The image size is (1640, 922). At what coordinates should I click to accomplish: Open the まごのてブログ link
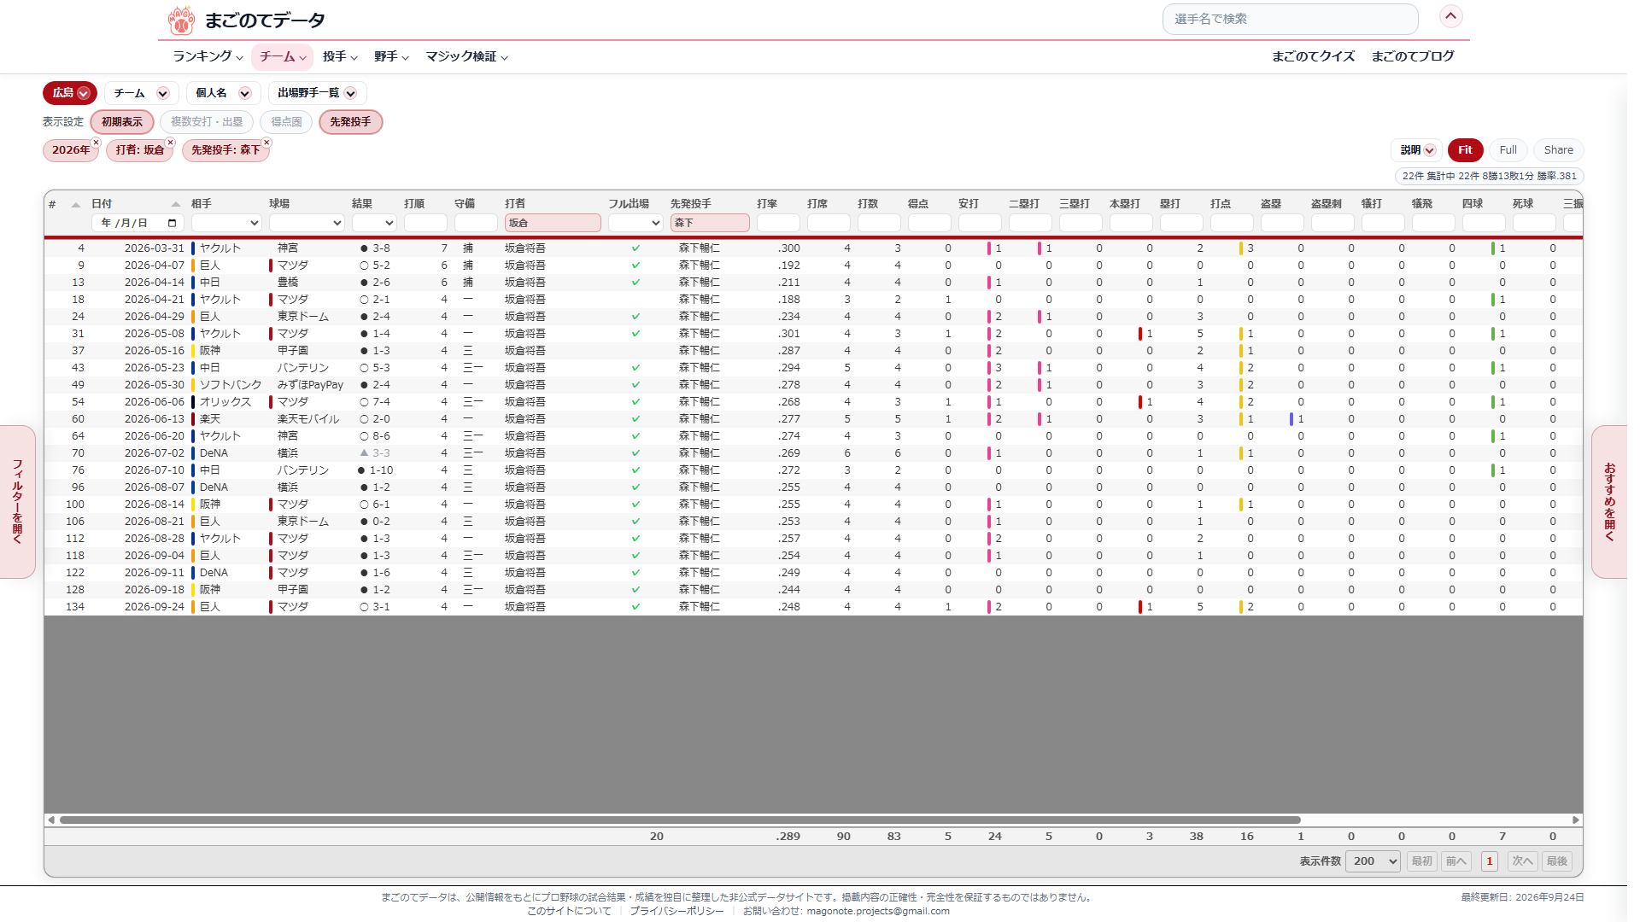[1413, 56]
